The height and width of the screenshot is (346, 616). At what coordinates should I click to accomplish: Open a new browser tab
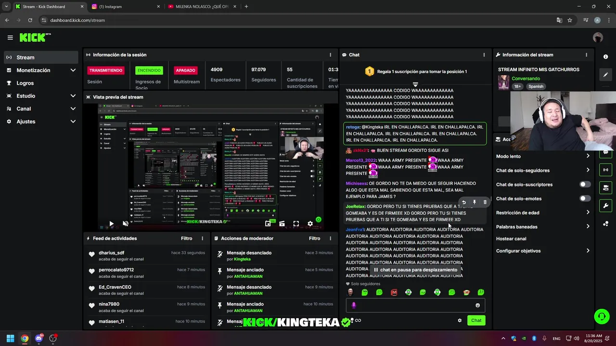tap(246, 7)
